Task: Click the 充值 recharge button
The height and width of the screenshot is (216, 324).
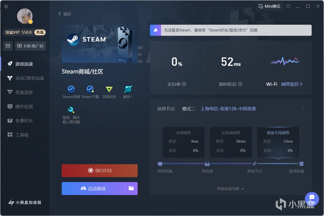Action: 40,32
